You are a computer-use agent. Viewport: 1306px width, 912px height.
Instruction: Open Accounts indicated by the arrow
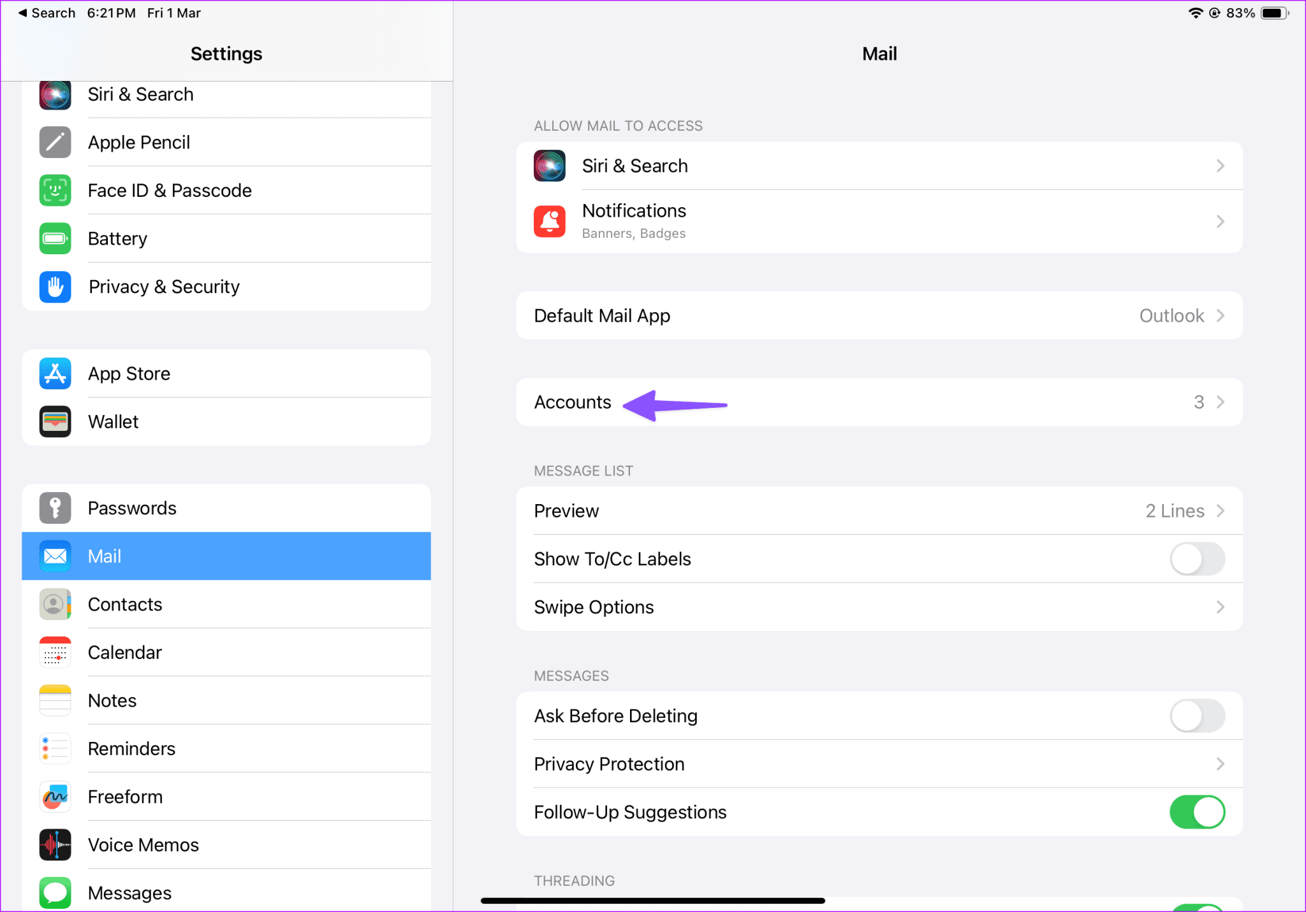[x=572, y=402]
